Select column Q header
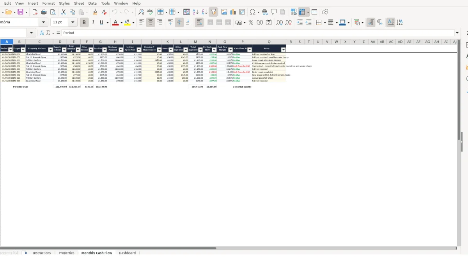The width and height of the screenshot is (468, 263). point(269,42)
